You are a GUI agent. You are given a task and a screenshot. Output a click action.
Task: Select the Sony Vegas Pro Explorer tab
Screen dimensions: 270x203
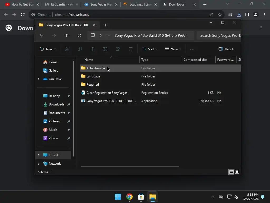(67, 25)
